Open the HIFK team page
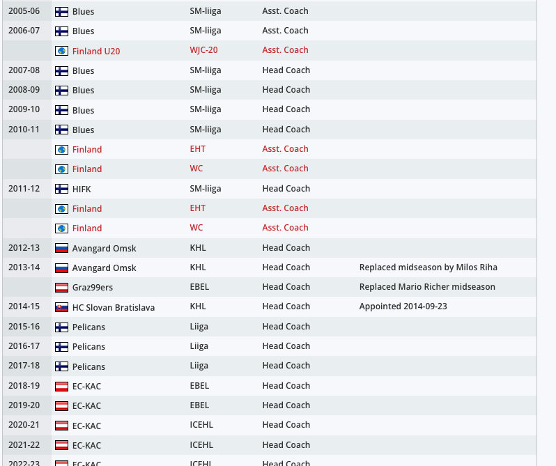 pyautogui.click(x=82, y=189)
